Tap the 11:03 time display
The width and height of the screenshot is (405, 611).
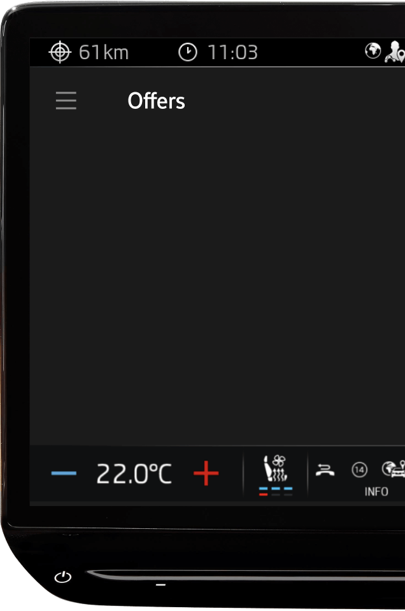click(232, 53)
